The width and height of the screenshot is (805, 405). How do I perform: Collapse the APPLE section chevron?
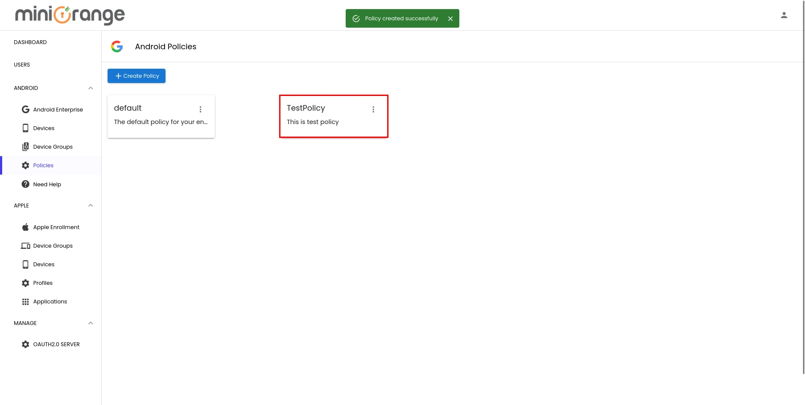pos(90,205)
